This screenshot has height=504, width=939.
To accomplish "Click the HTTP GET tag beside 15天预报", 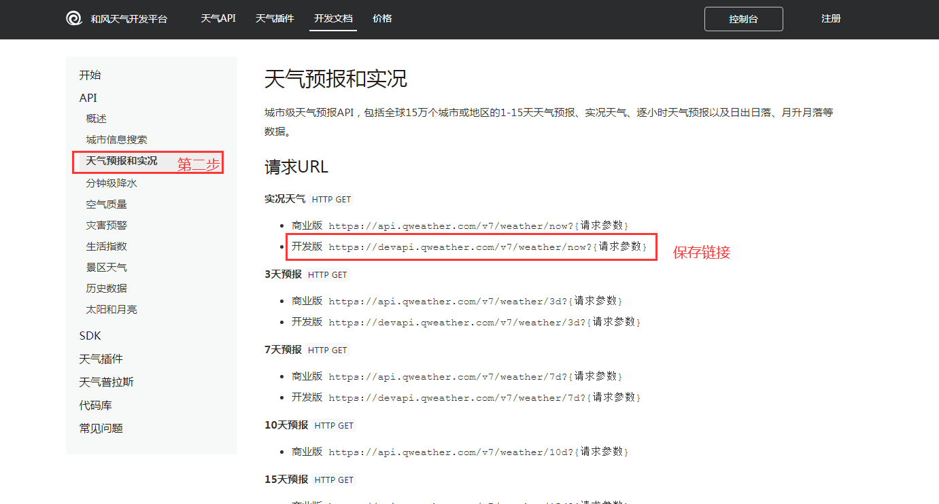I will point(334,480).
